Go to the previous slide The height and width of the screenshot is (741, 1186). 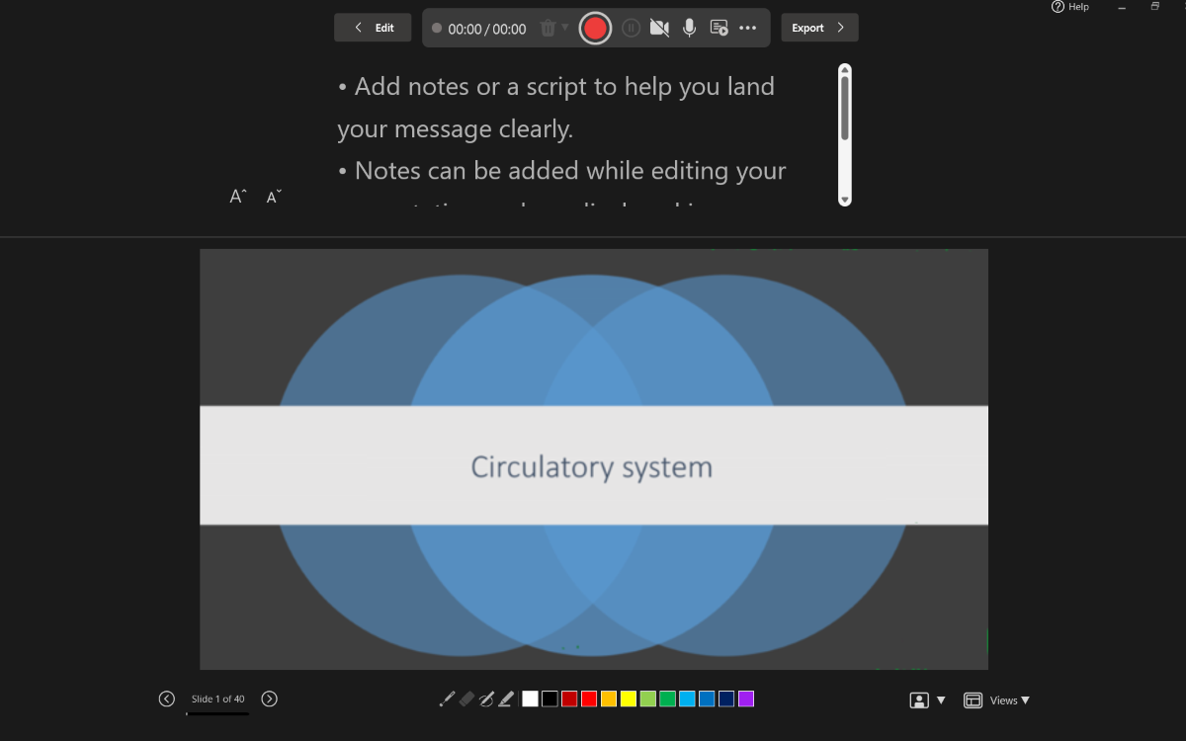point(167,700)
